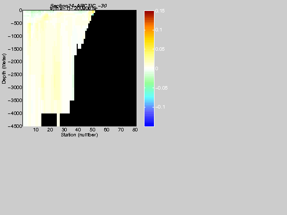Click the -0.05 colorbar tick label
Viewport: 287px width, 215px height.
point(161,88)
